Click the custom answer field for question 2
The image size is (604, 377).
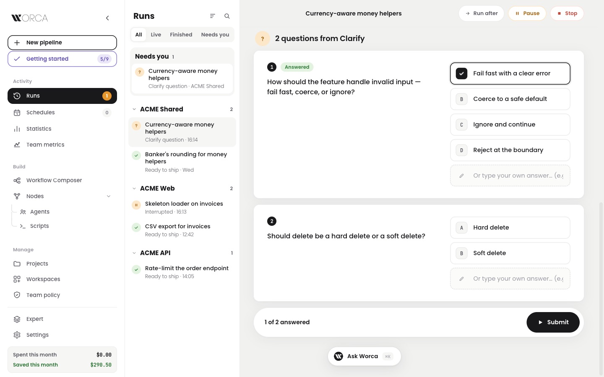pyautogui.click(x=510, y=279)
